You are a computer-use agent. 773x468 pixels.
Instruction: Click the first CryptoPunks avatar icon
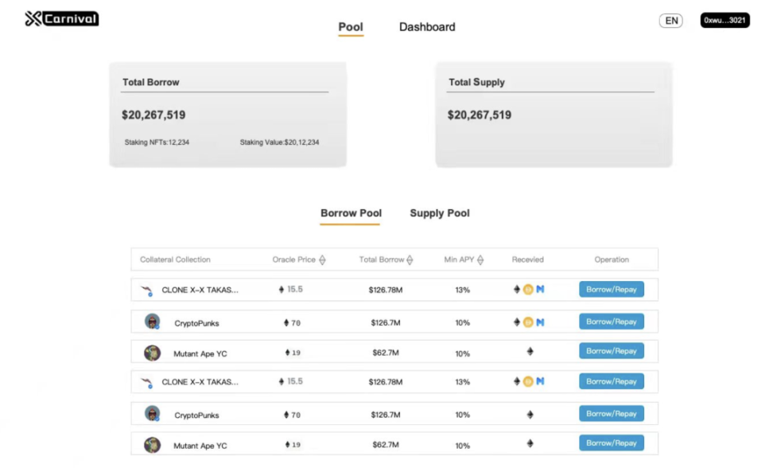[152, 322]
